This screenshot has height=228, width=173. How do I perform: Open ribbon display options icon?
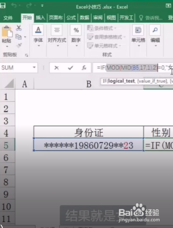168,6
